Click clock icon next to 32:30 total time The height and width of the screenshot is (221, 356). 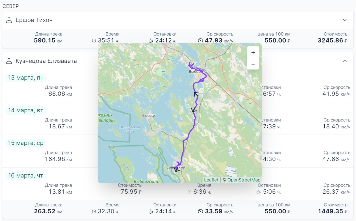tap(94, 211)
